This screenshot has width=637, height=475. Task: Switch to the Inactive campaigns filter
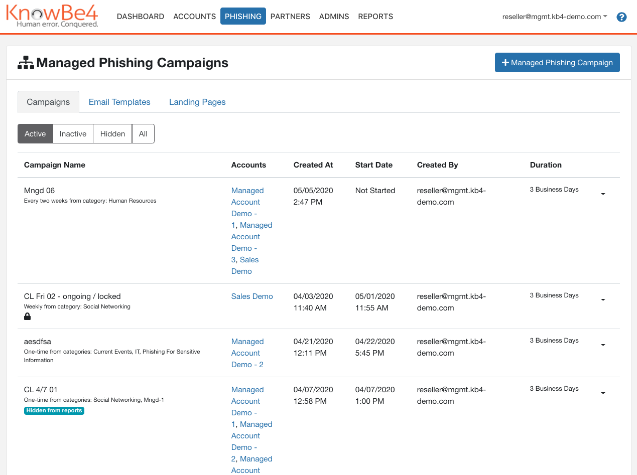click(73, 133)
